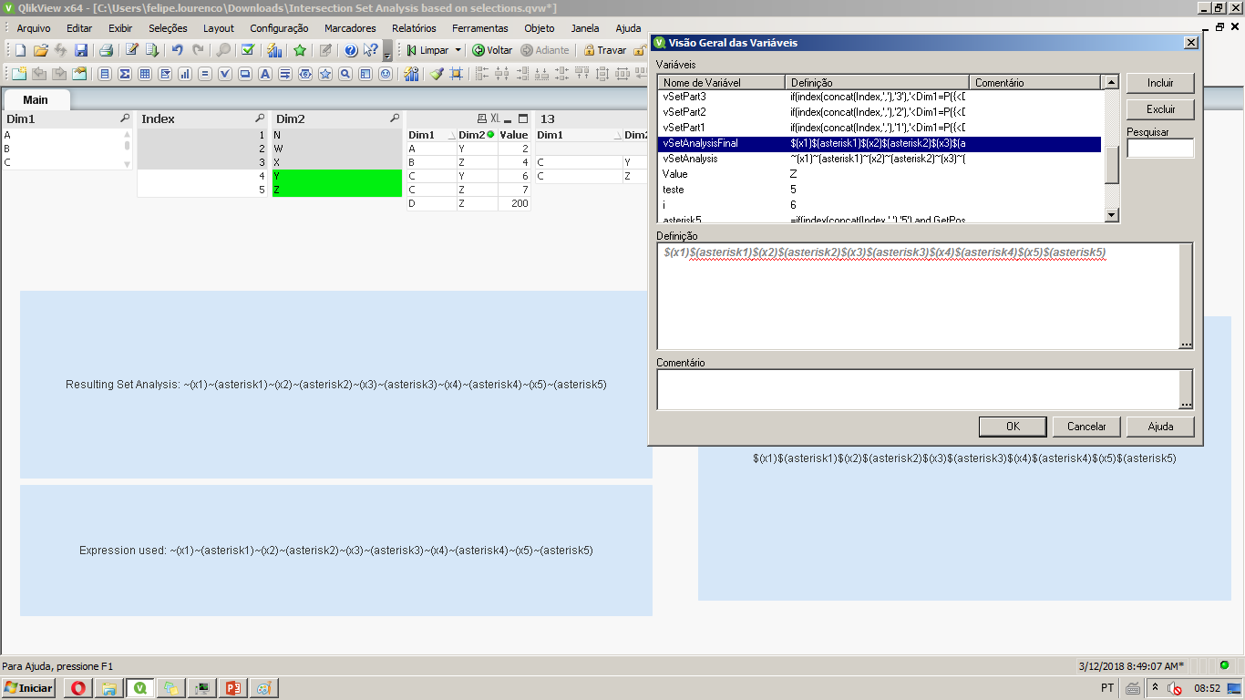Create a Search Object with the magnifier icon

click(345, 74)
